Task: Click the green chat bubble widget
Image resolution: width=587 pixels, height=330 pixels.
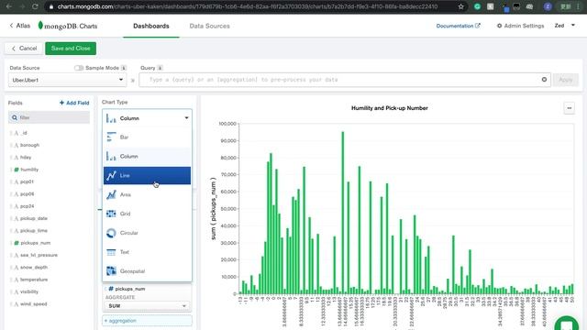Action: 567,324
